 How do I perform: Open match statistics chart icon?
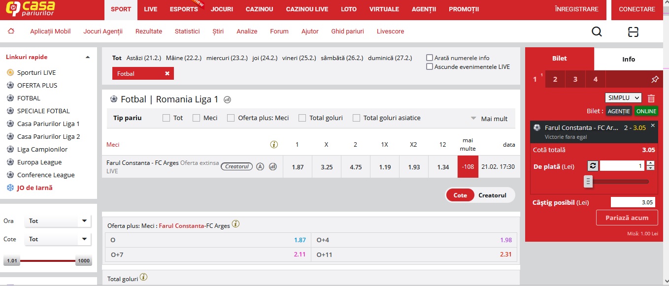tap(273, 166)
